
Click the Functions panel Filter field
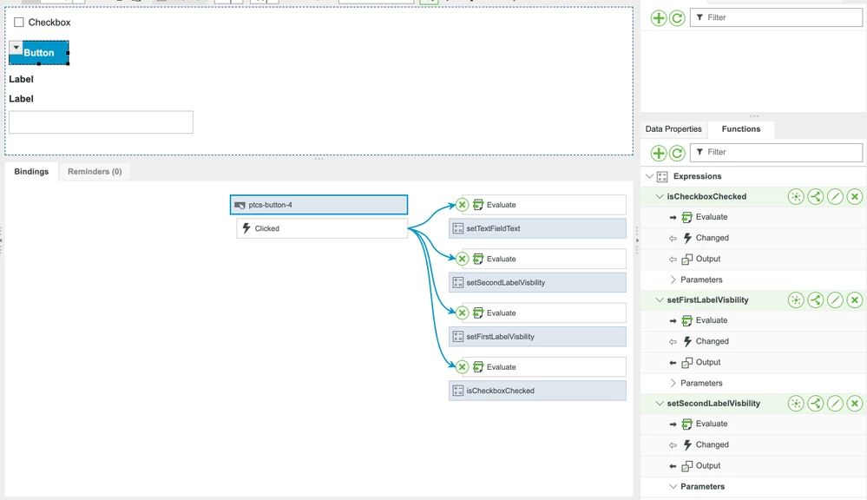tap(777, 152)
